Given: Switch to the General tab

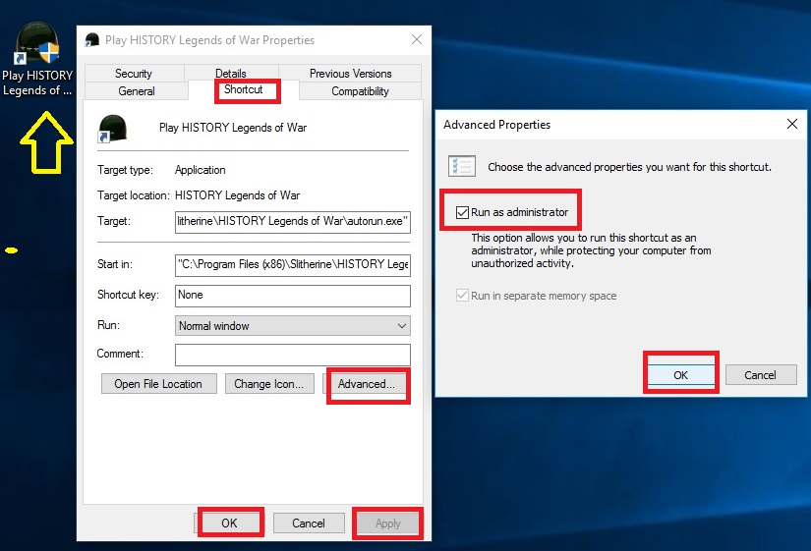Looking at the screenshot, I should coord(136,91).
